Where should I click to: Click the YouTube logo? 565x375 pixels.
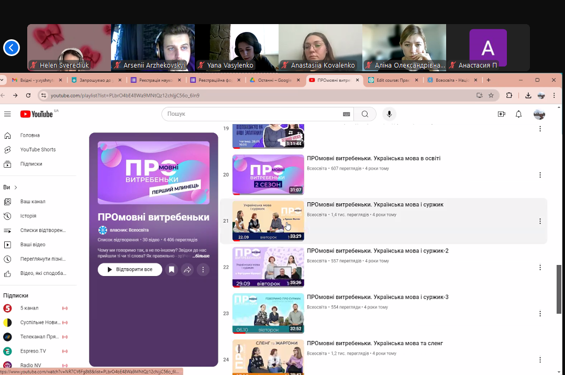click(x=37, y=114)
